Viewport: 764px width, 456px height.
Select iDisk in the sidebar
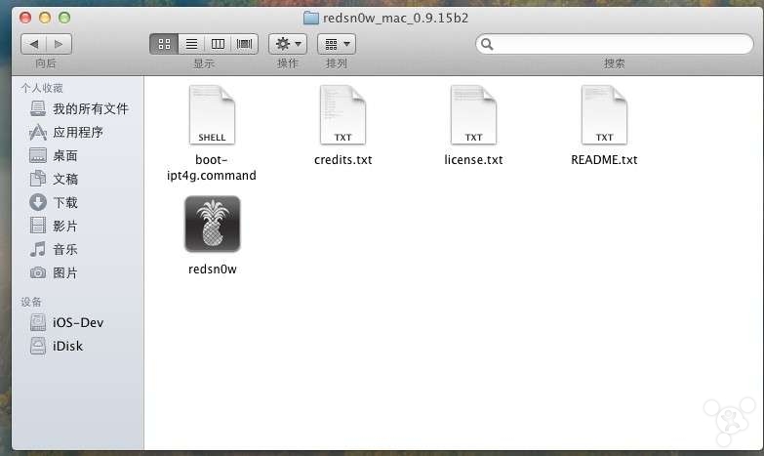coord(57,346)
